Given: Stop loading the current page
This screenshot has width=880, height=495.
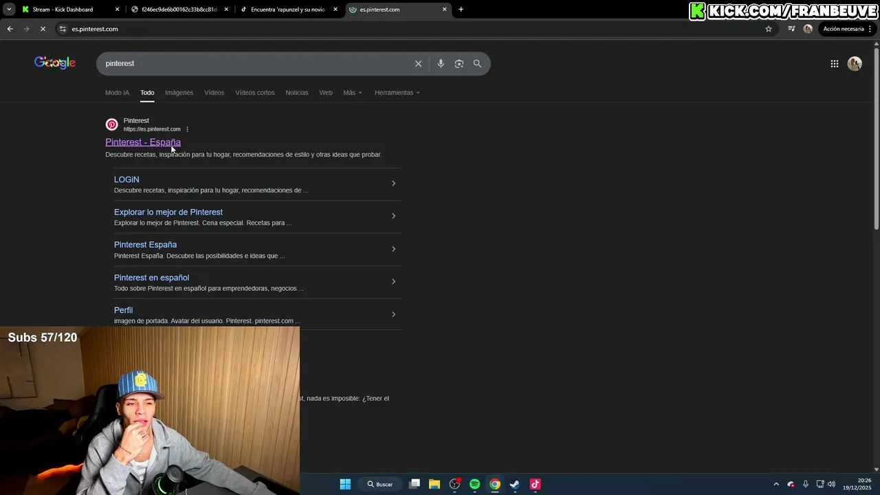Looking at the screenshot, I should (43, 29).
